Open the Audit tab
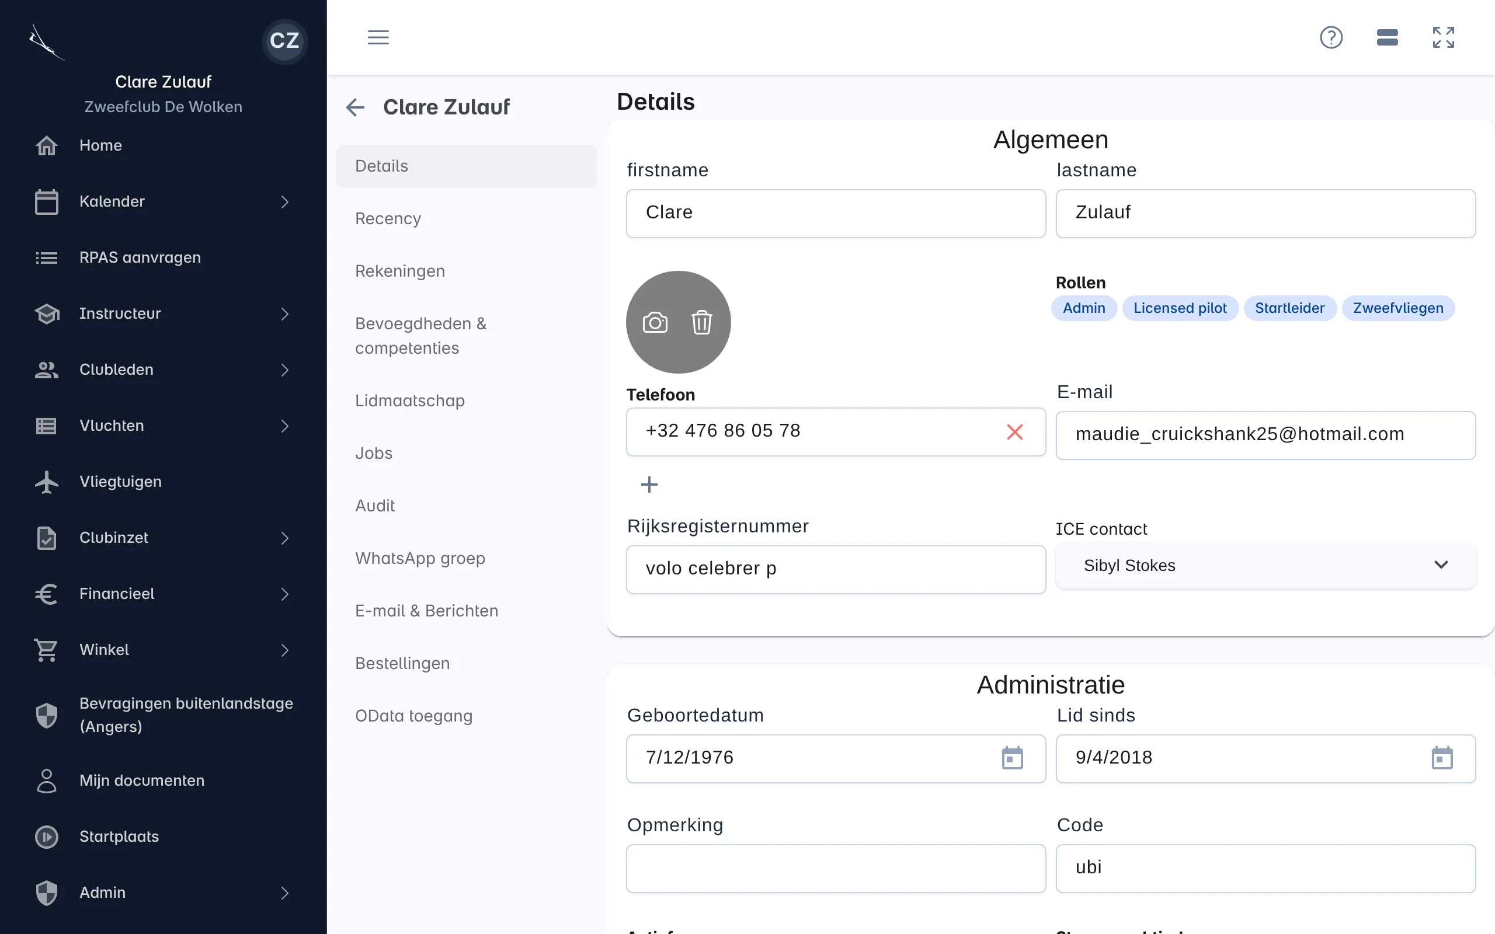 click(466, 506)
